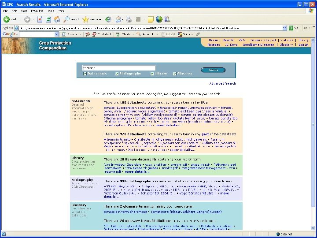The image size is (317, 238).
Task: Open the View menu
Action: pyautogui.click(x=24, y=11)
